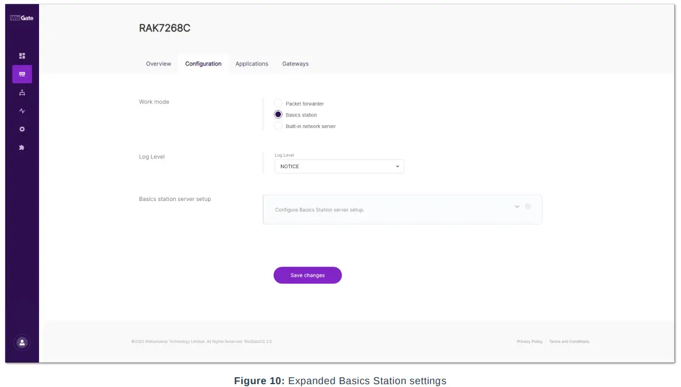Open Settings via gear sidebar icon
The height and width of the screenshot is (387, 681).
pyautogui.click(x=22, y=129)
